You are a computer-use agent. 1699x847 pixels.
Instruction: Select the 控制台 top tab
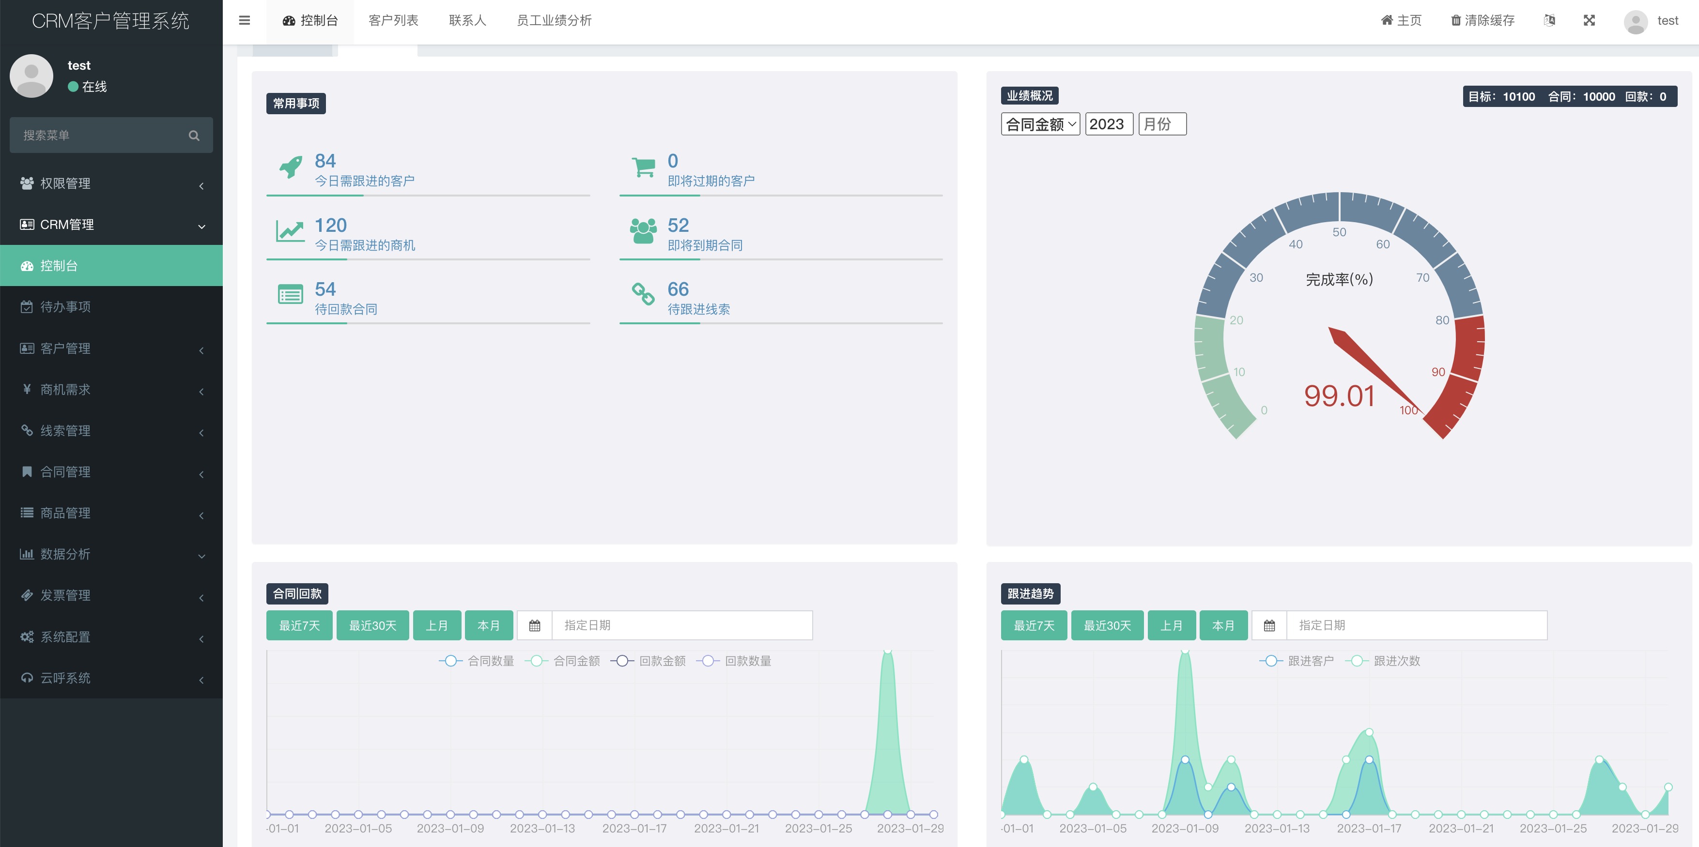tap(310, 20)
